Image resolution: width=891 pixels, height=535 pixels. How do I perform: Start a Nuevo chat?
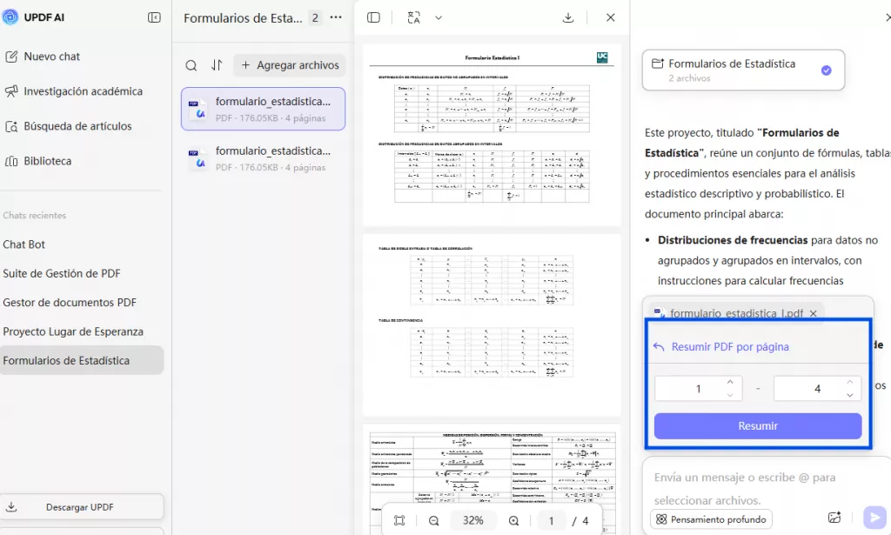tap(44, 57)
